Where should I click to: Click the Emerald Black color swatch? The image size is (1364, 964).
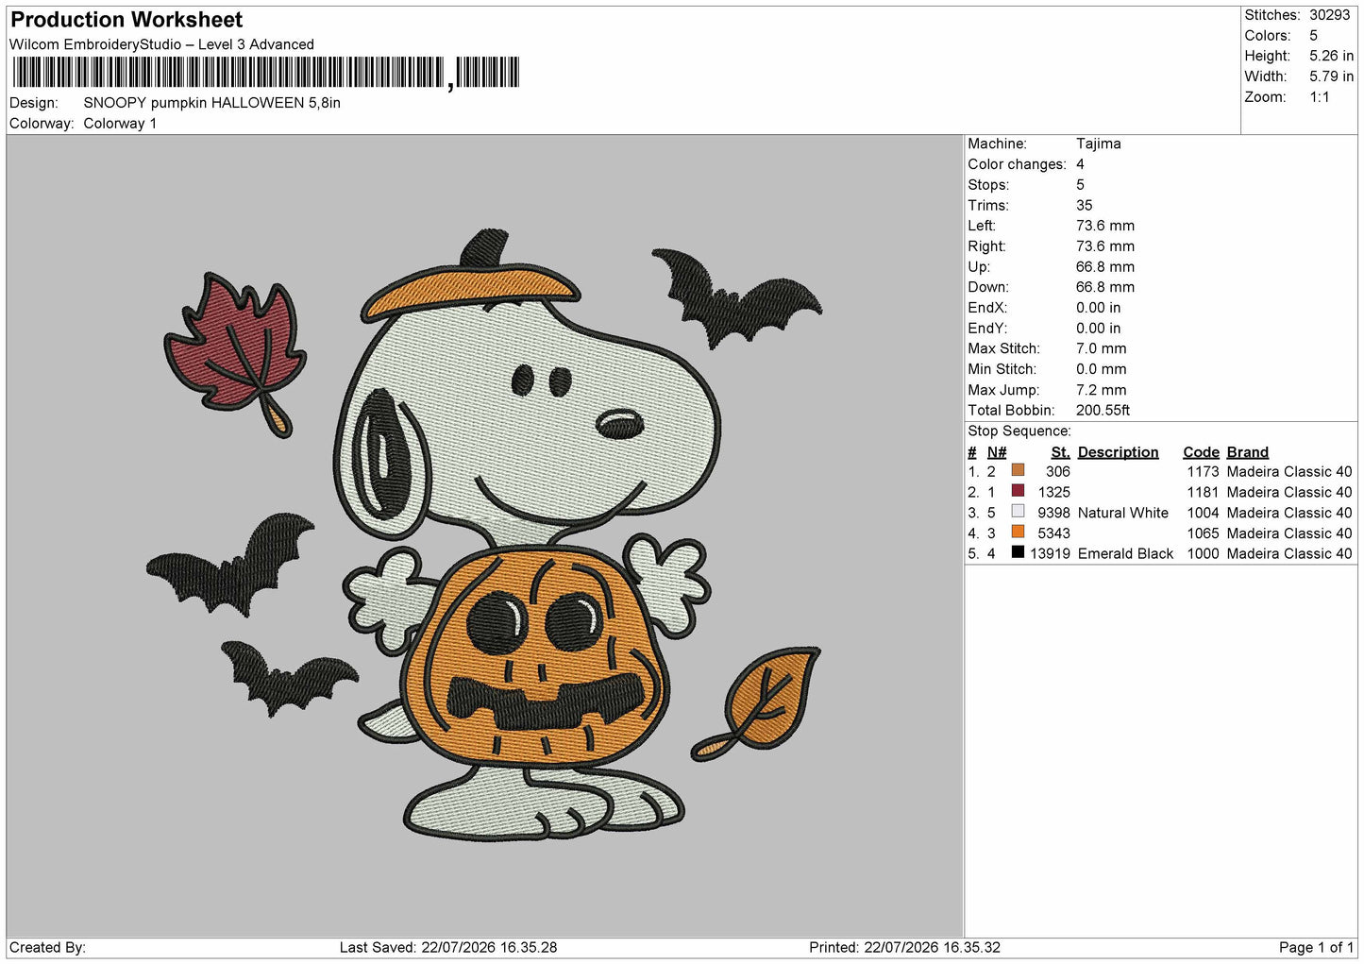click(x=1018, y=552)
